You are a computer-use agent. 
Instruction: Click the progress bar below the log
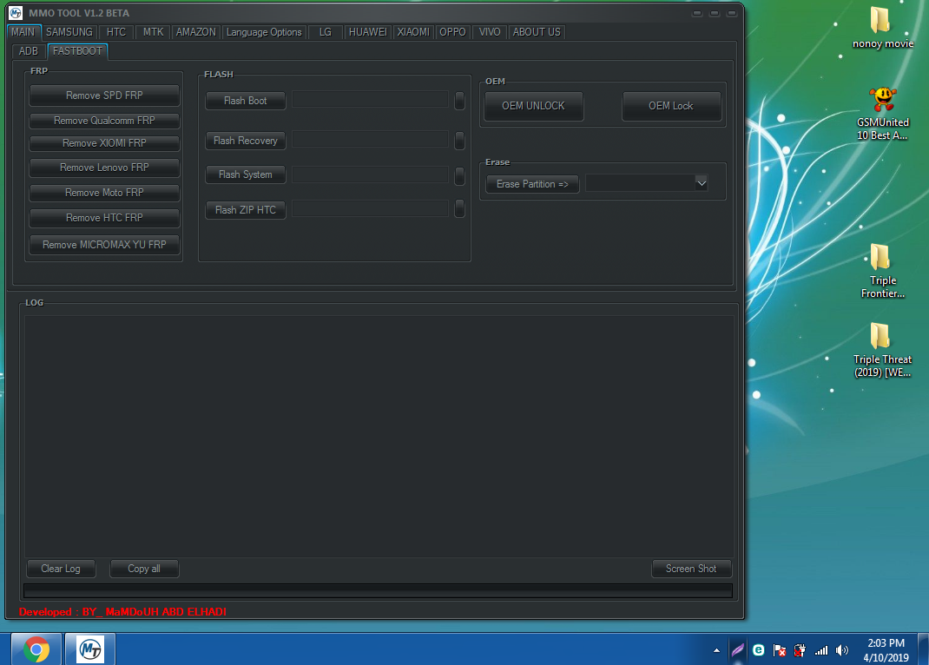tap(378, 590)
